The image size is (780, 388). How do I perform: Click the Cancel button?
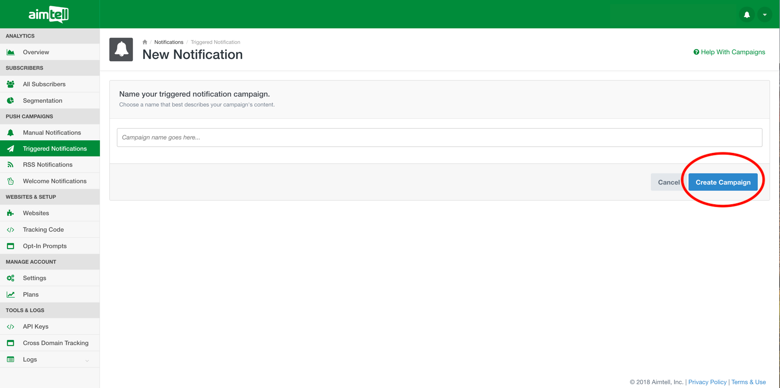(668, 182)
